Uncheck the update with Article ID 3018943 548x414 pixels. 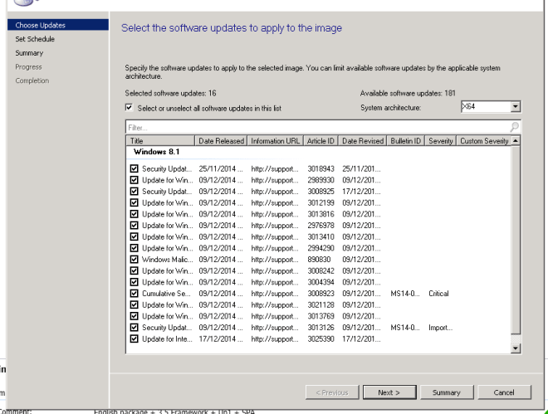pyautogui.click(x=135, y=169)
